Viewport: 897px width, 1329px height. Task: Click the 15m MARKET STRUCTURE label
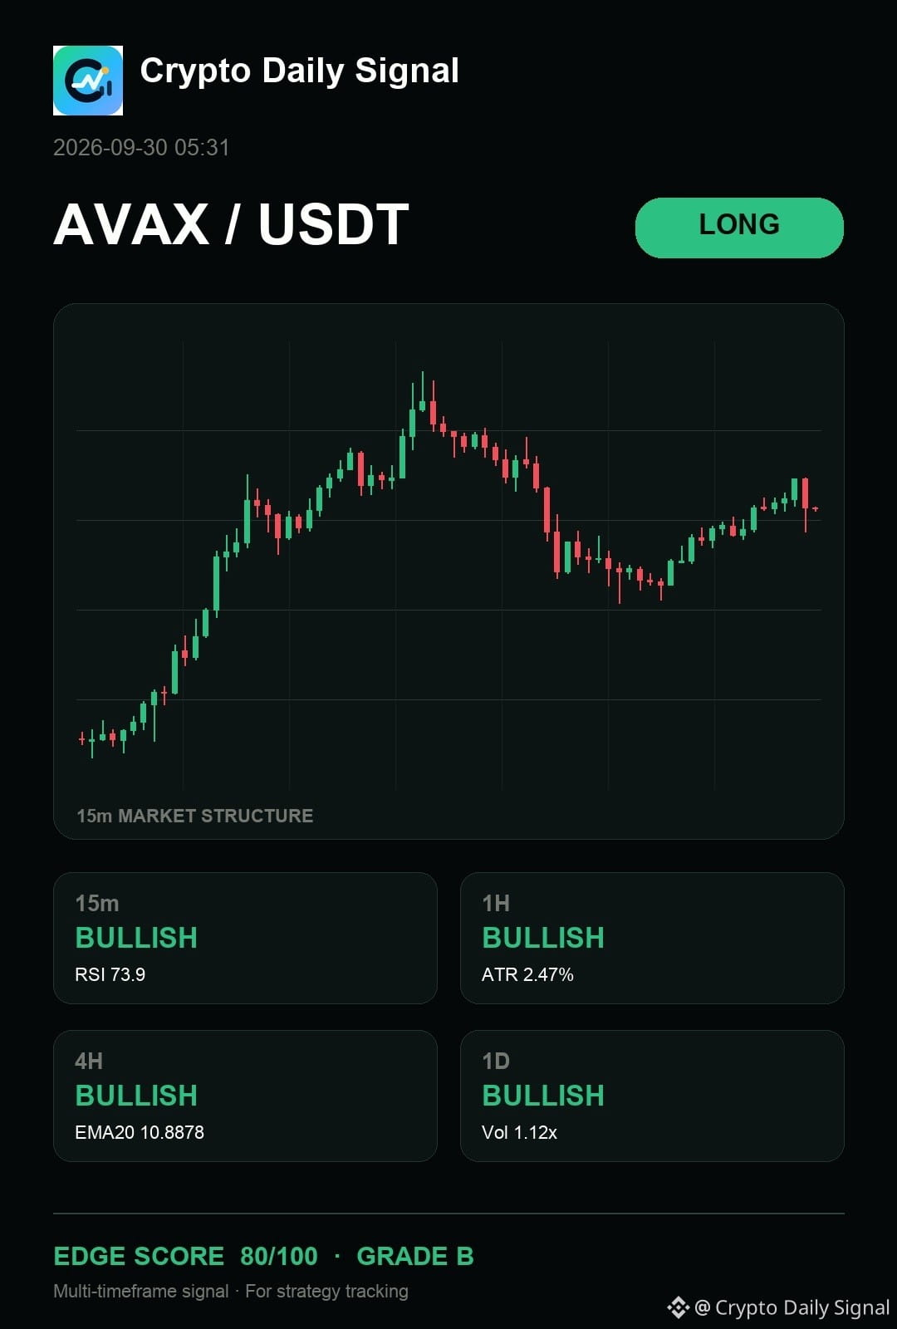click(195, 816)
